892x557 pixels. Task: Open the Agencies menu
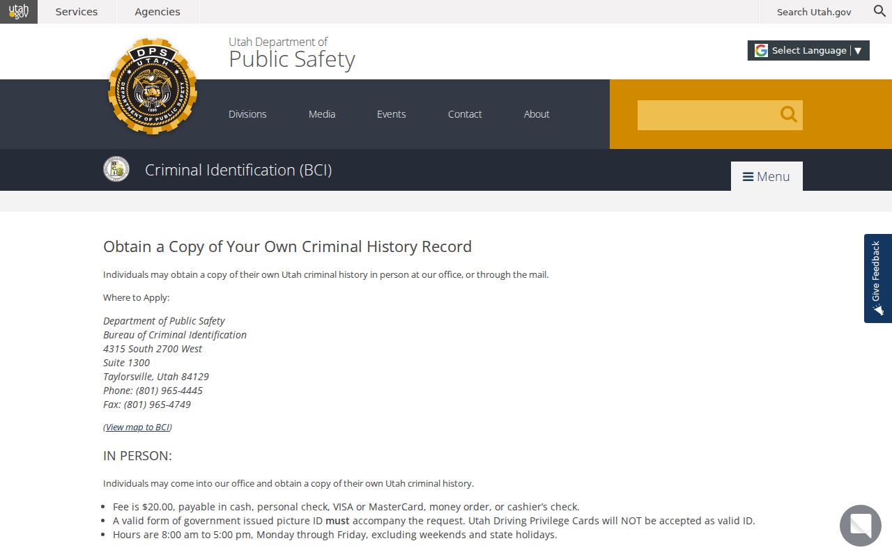point(157,12)
